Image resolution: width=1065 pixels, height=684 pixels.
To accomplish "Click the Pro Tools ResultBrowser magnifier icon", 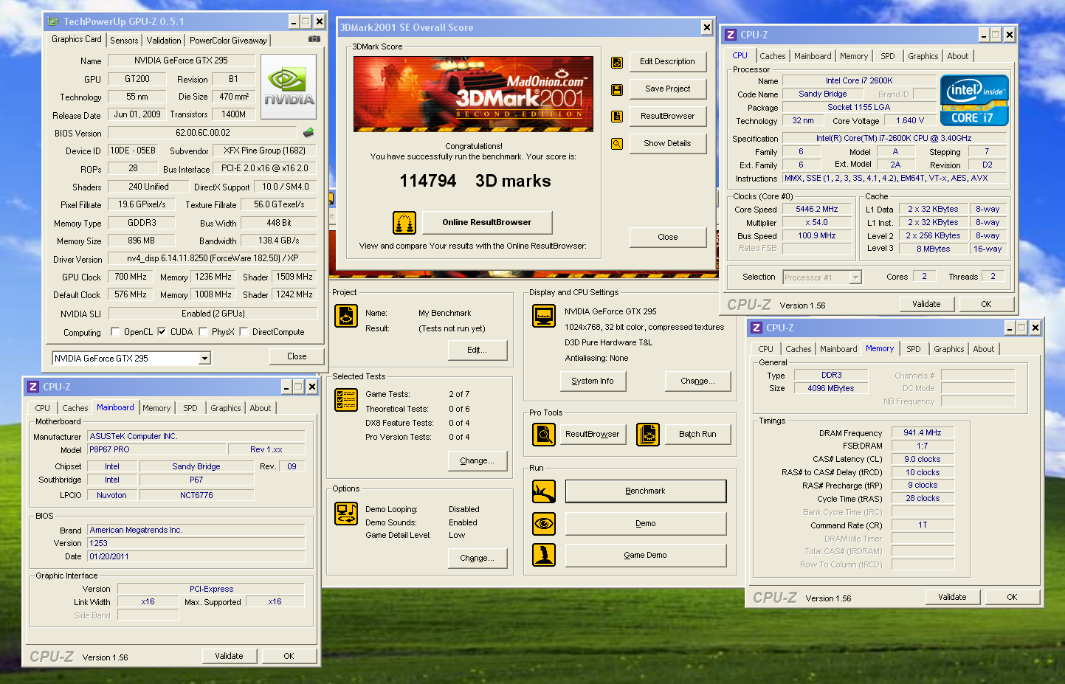I will (544, 435).
